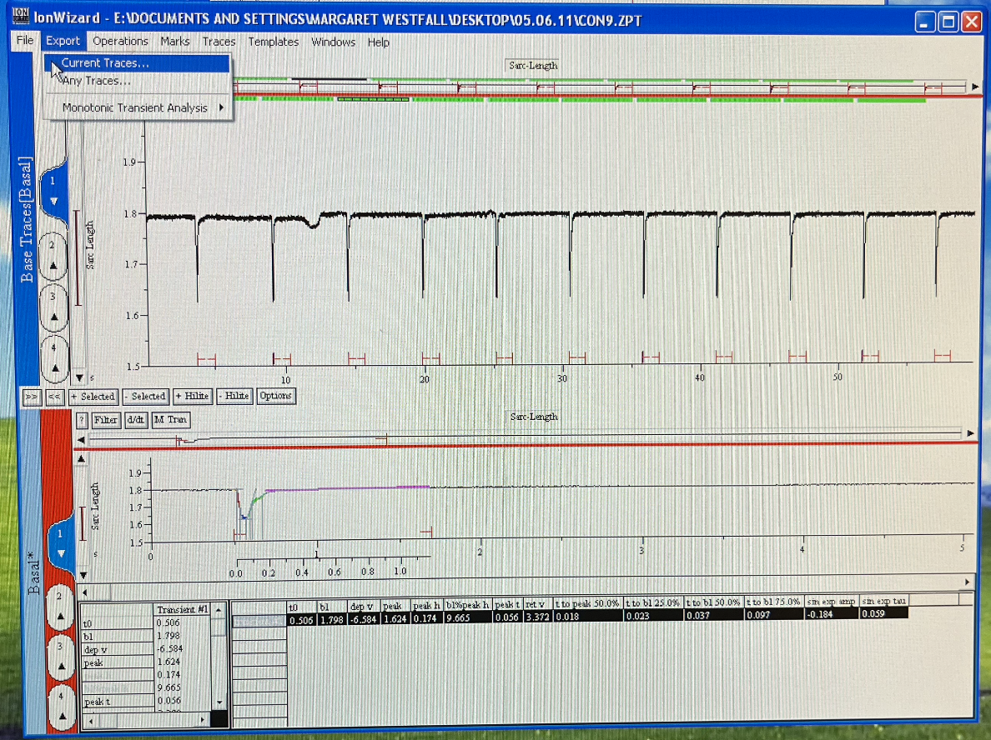Choose Current Traces... from Export menu
The width and height of the screenshot is (991, 740).
coord(105,63)
